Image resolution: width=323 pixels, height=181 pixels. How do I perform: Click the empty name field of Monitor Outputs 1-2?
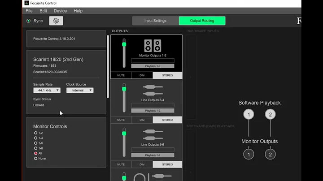[153, 60]
